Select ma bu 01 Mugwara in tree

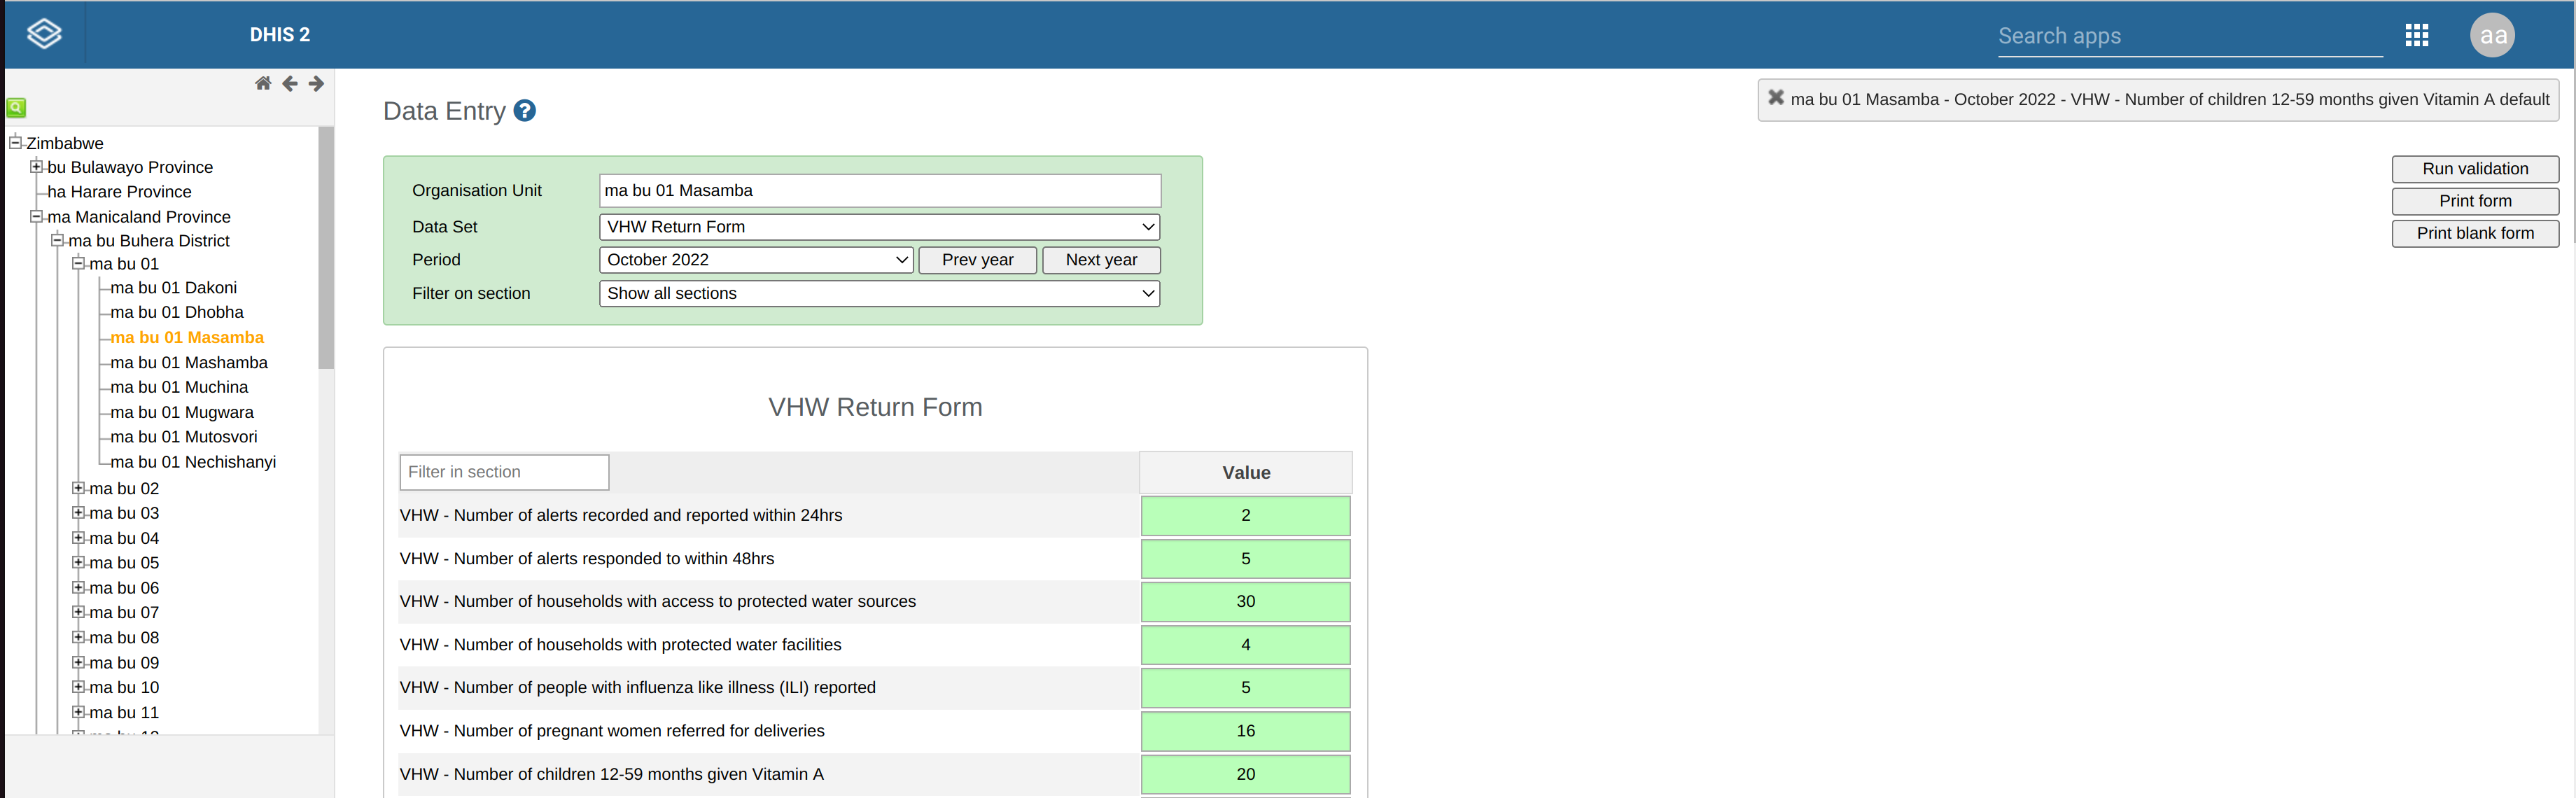pyautogui.click(x=182, y=412)
